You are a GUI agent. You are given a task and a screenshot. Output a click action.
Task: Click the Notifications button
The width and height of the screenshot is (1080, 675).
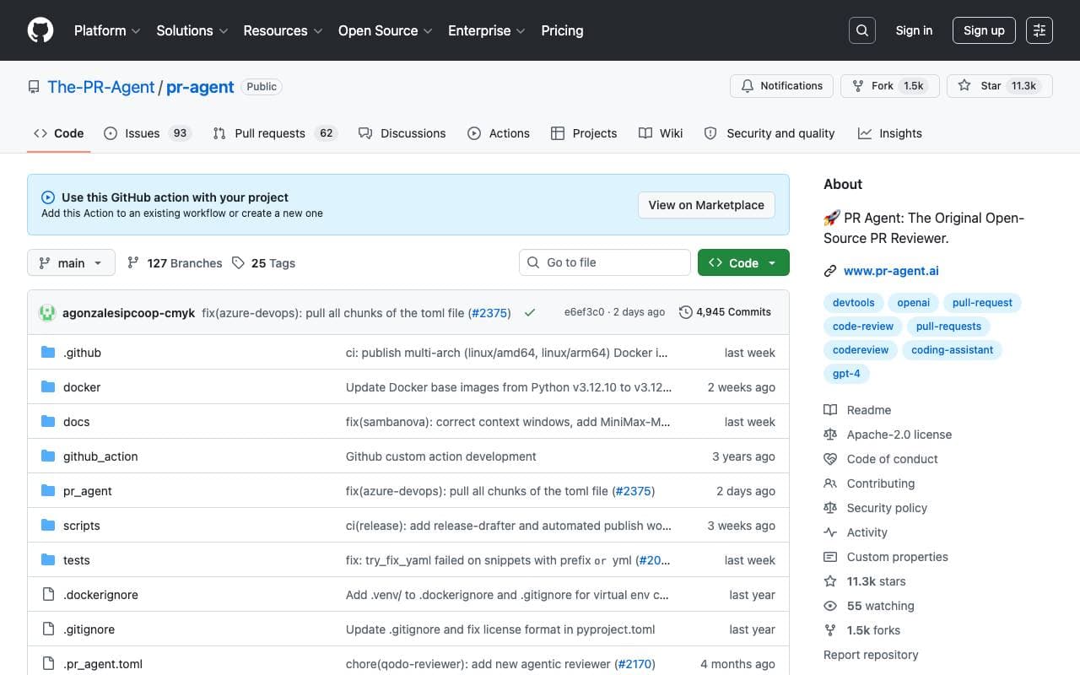(x=782, y=86)
